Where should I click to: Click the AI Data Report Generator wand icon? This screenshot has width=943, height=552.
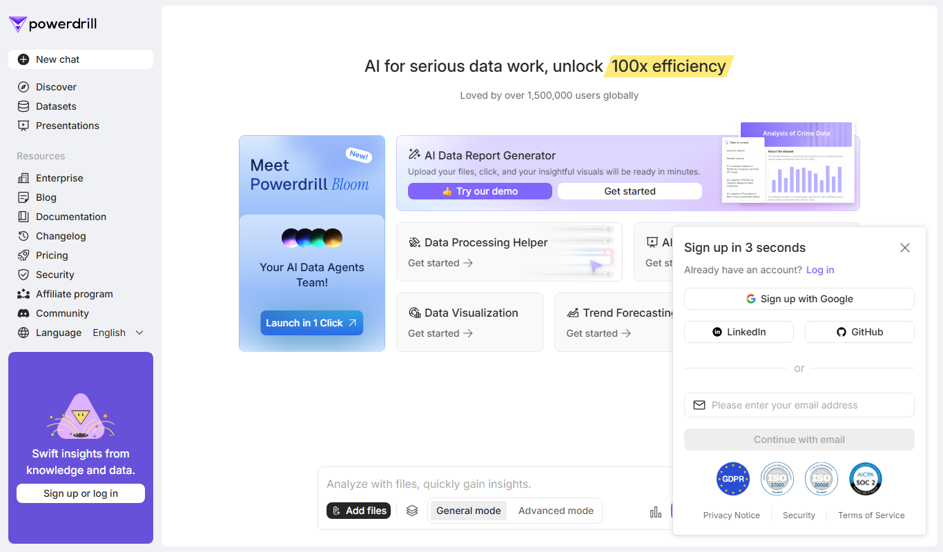(414, 155)
